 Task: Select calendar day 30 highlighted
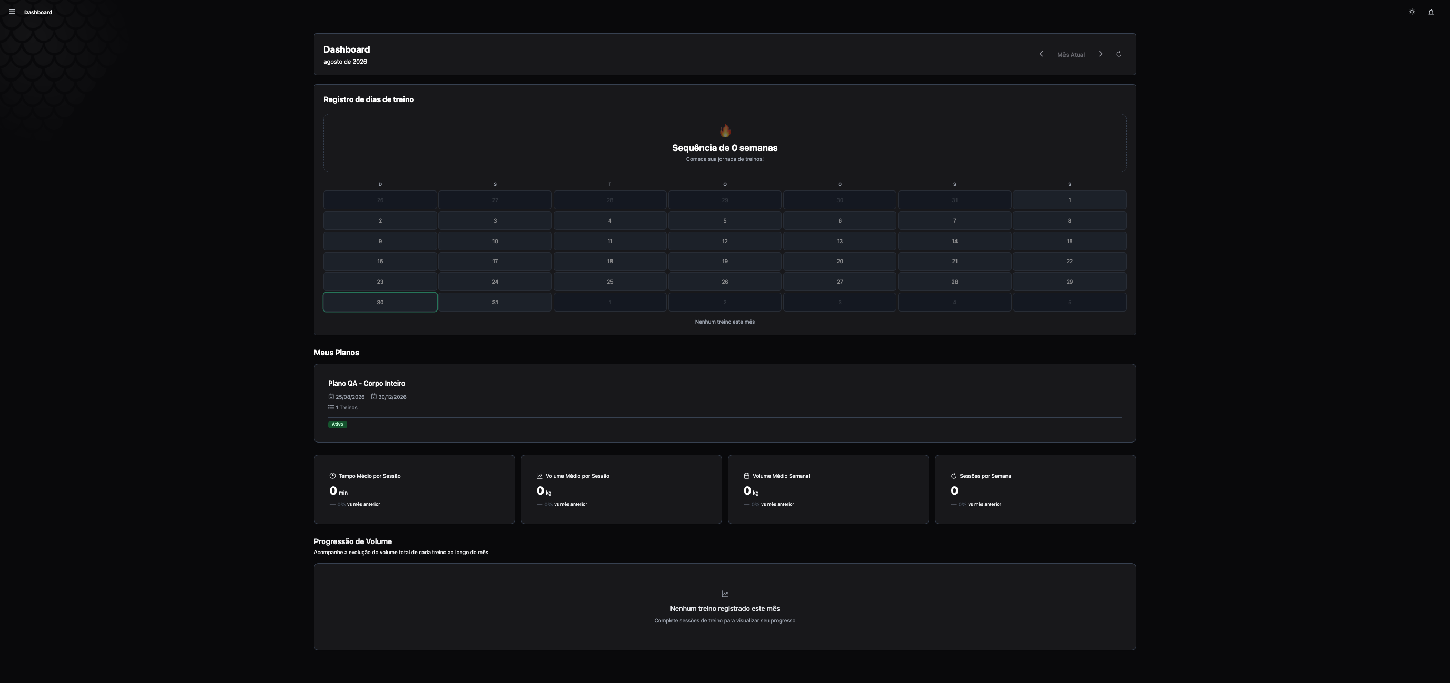click(380, 303)
